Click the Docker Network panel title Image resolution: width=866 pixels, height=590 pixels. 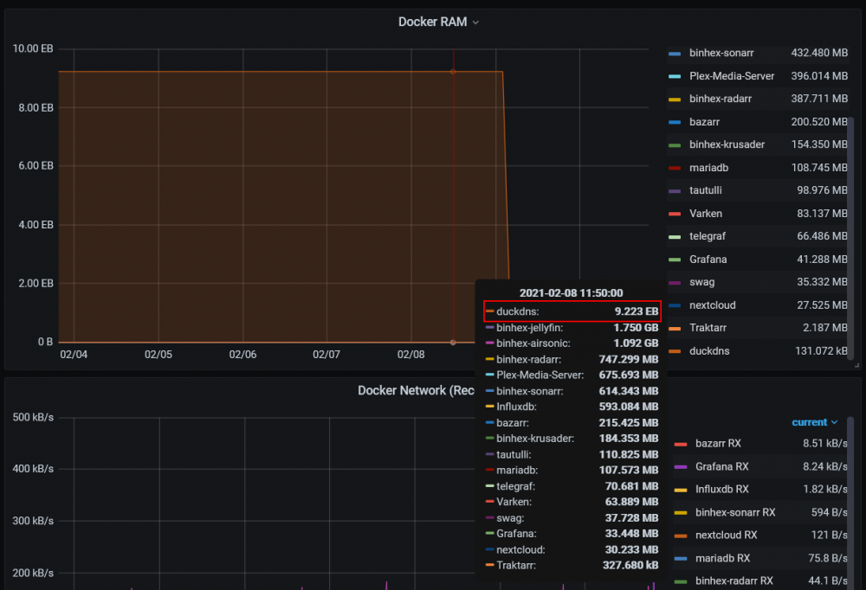click(416, 391)
